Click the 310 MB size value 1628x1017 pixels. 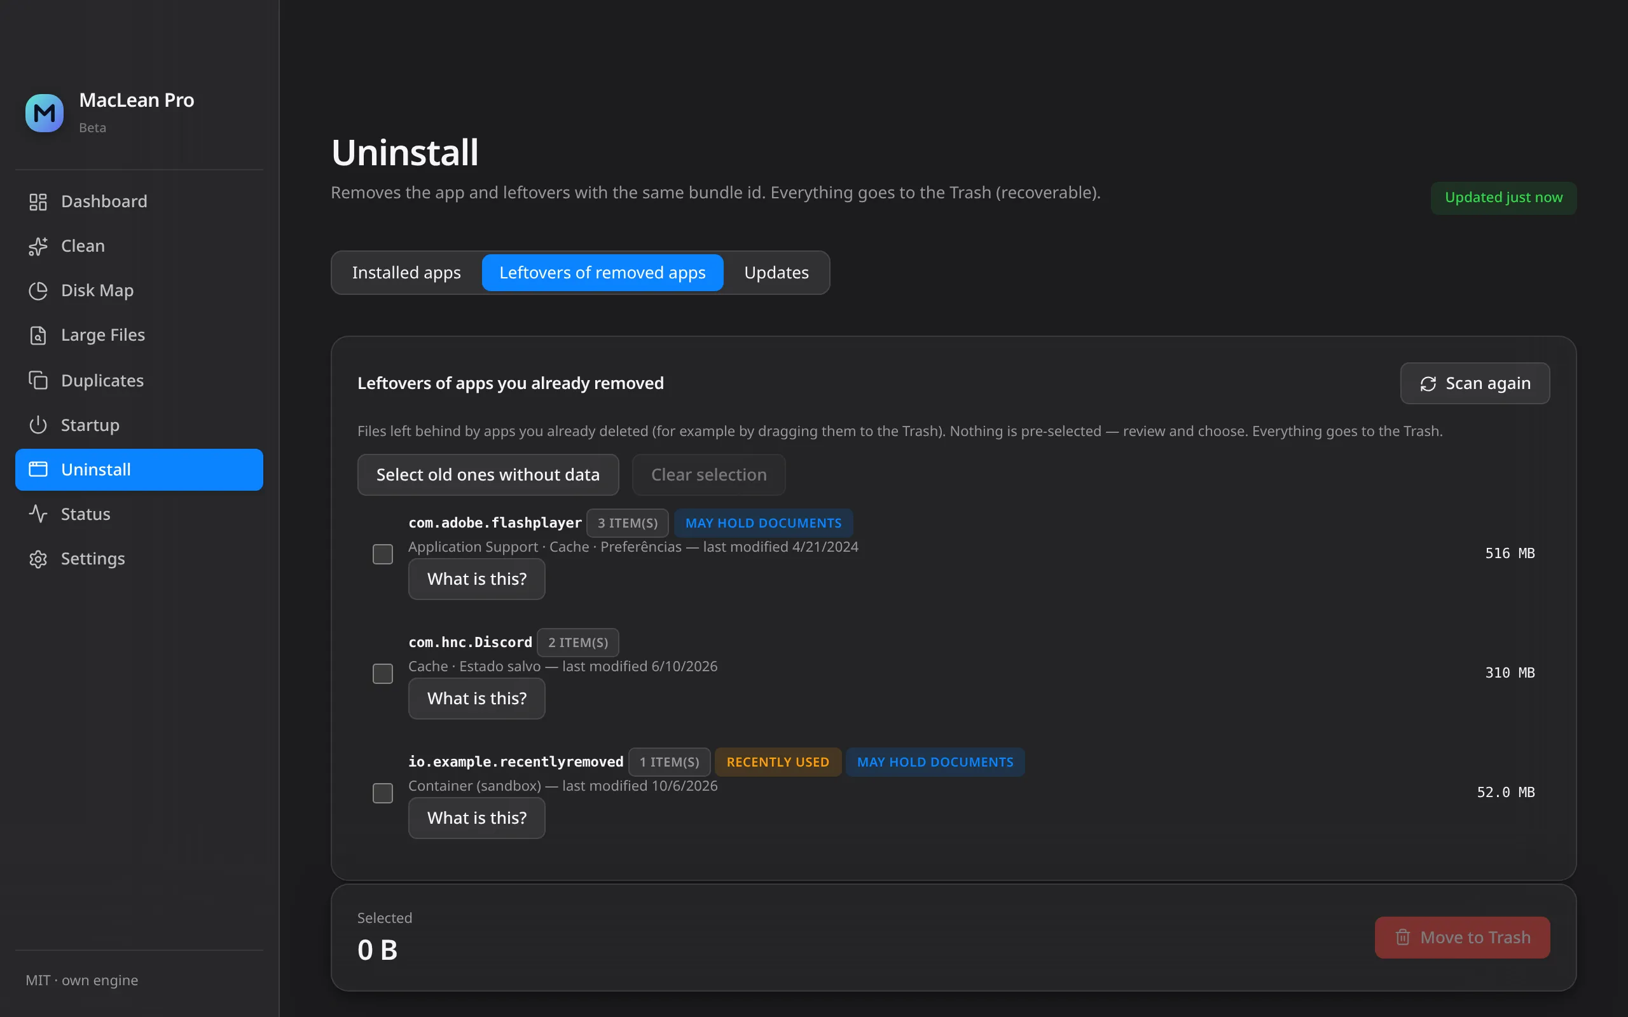[x=1510, y=672]
